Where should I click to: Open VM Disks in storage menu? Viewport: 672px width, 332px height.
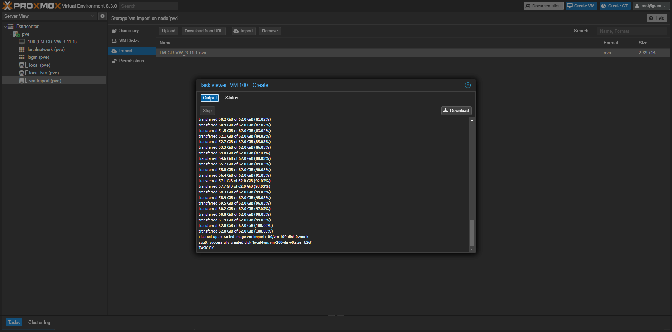[128, 41]
